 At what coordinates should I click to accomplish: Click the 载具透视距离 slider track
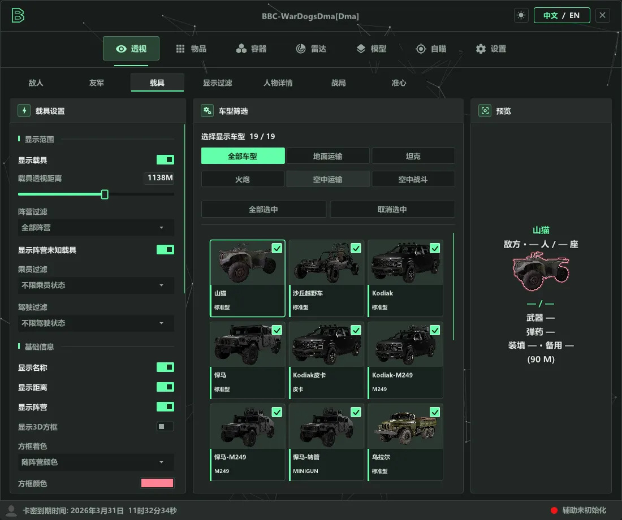click(96, 194)
